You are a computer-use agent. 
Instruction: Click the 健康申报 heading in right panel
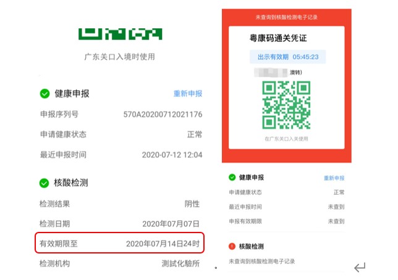point(252,178)
